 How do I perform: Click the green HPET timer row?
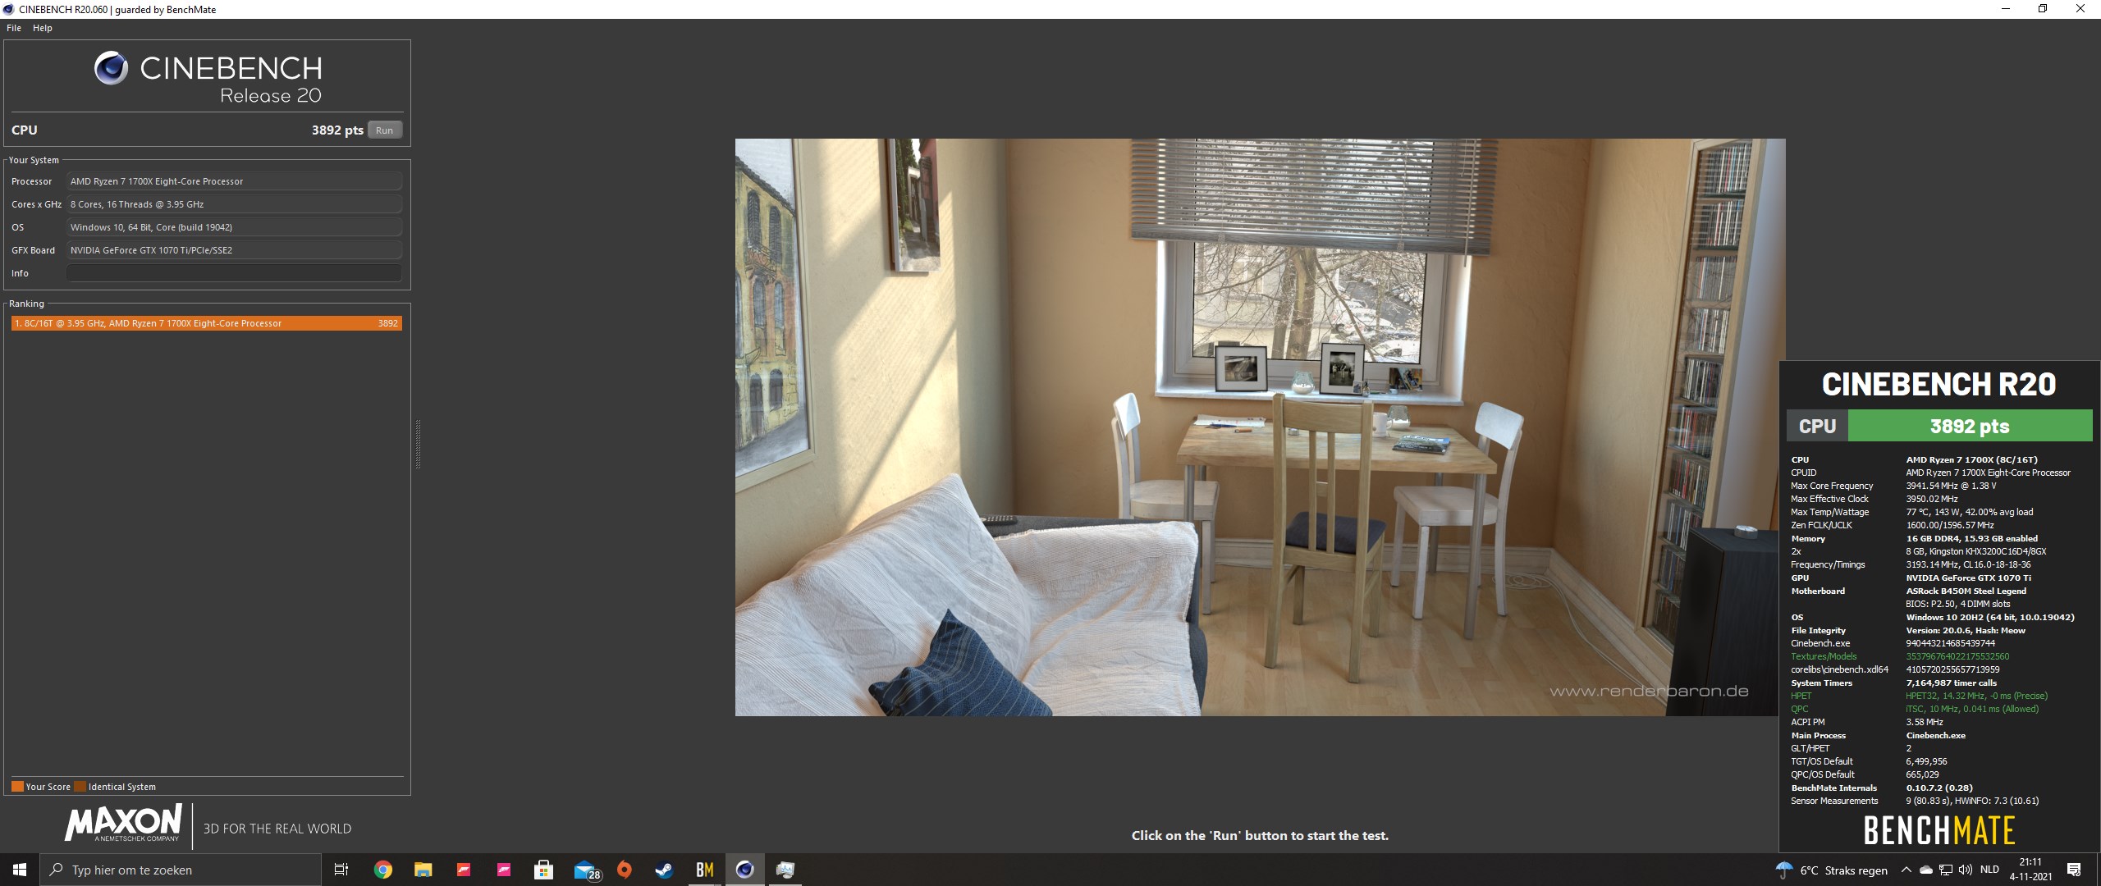click(x=1919, y=696)
